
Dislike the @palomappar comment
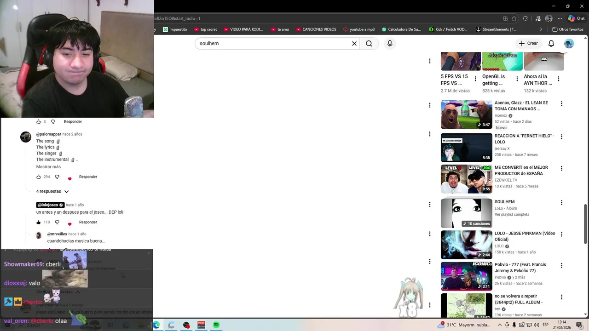pyautogui.click(x=57, y=177)
